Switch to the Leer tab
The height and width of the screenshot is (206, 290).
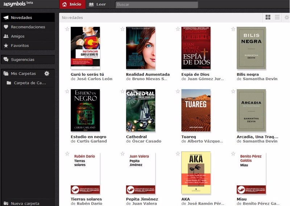[97, 4]
